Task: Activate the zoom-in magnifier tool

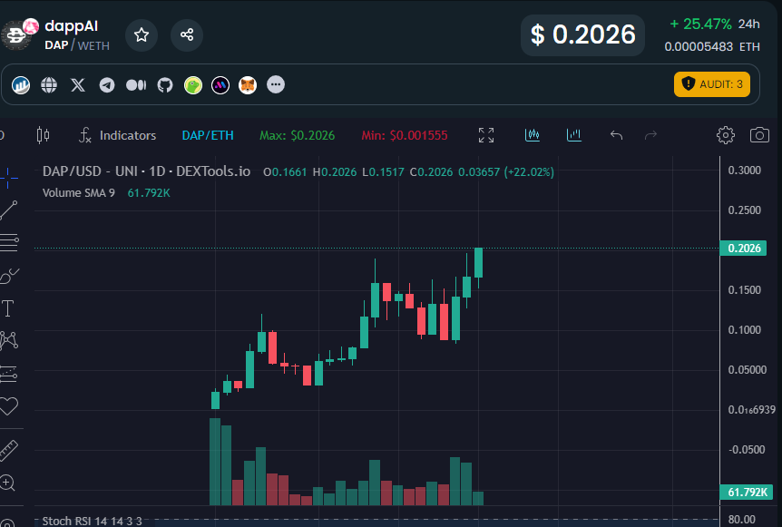Action: pyautogui.click(x=7, y=483)
